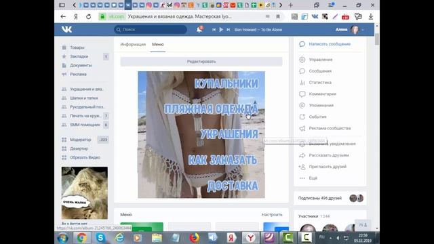Open Skype from taskbar
This screenshot has width=434, height=244.
[x=100, y=238]
